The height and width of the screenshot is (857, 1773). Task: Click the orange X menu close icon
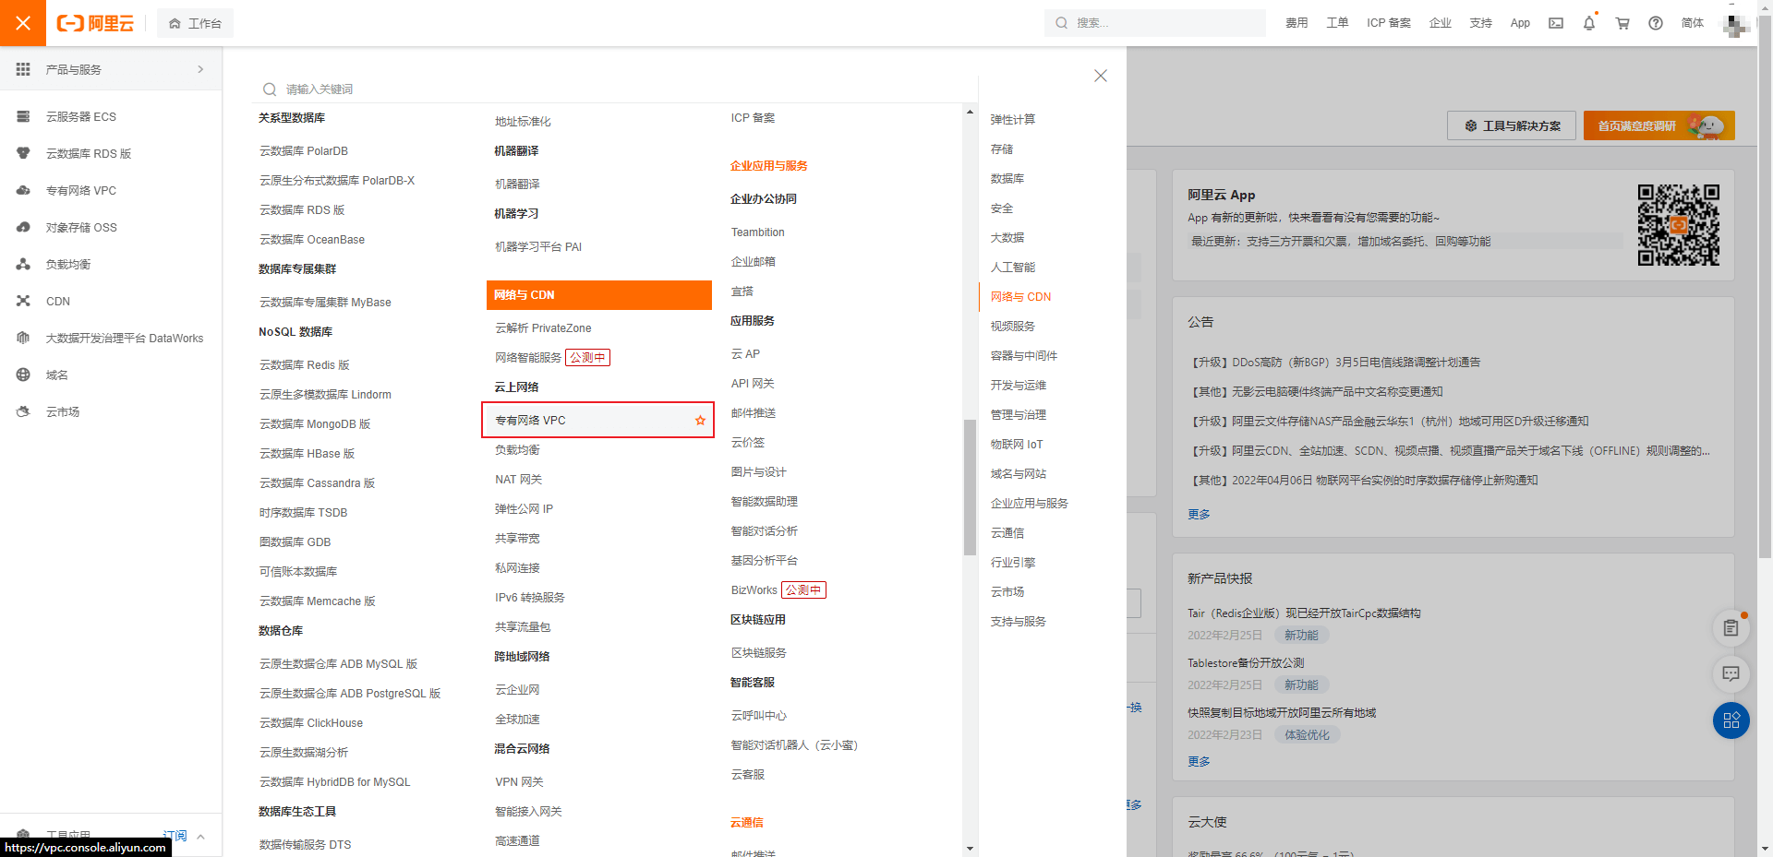[23, 23]
